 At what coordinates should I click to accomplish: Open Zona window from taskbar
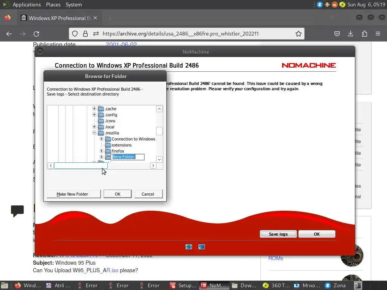click(336, 285)
